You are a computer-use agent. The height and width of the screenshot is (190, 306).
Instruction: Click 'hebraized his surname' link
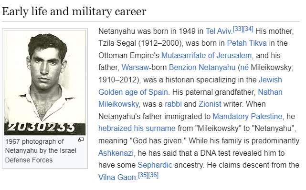click(x=137, y=129)
